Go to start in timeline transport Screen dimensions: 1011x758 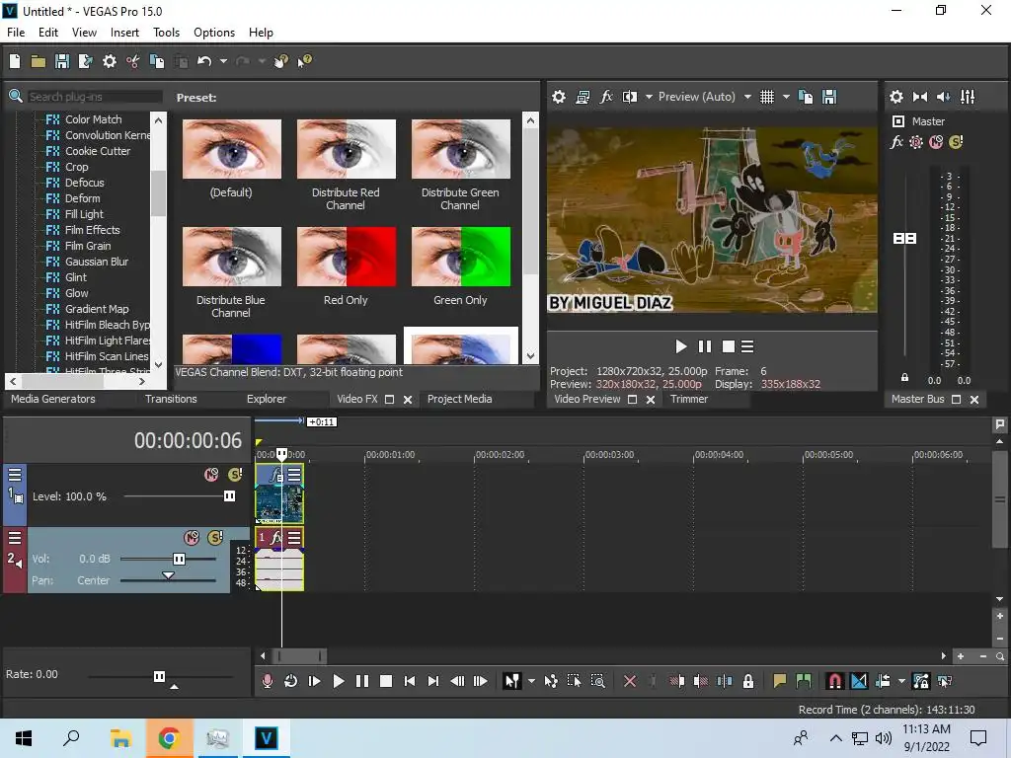pyautogui.click(x=410, y=681)
